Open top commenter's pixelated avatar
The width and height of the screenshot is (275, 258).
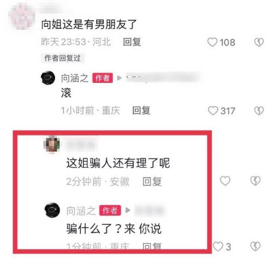(x=22, y=16)
